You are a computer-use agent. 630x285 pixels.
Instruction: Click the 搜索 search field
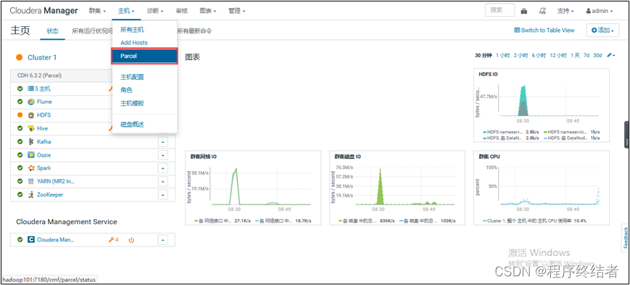click(500, 10)
